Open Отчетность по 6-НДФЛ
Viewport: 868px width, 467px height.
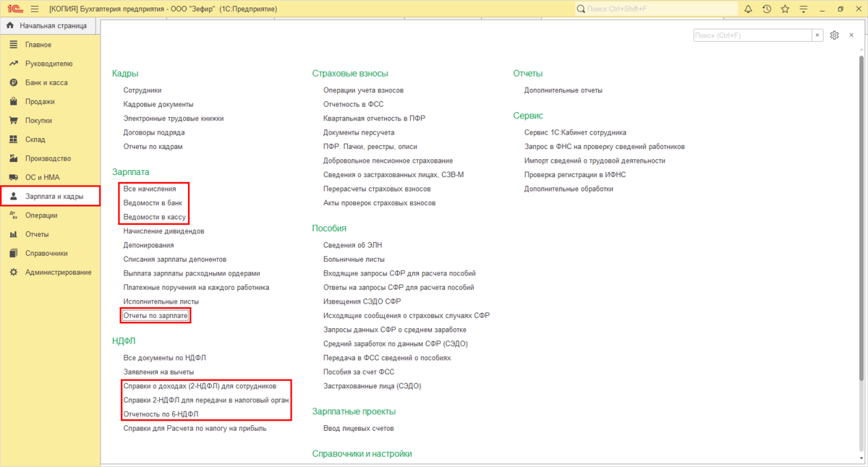click(x=161, y=414)
